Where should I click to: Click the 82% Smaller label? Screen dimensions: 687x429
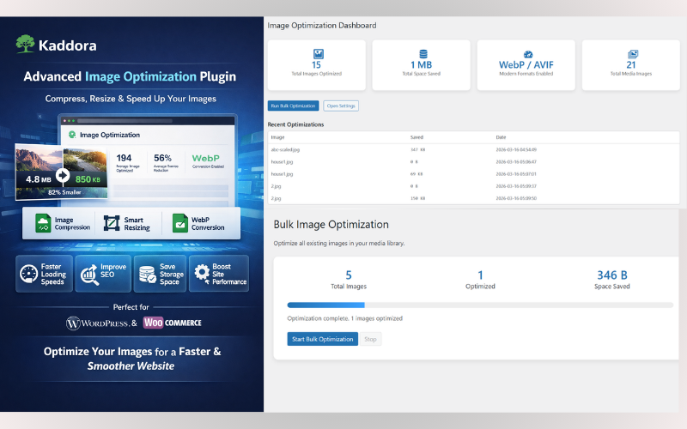(64, 192)
